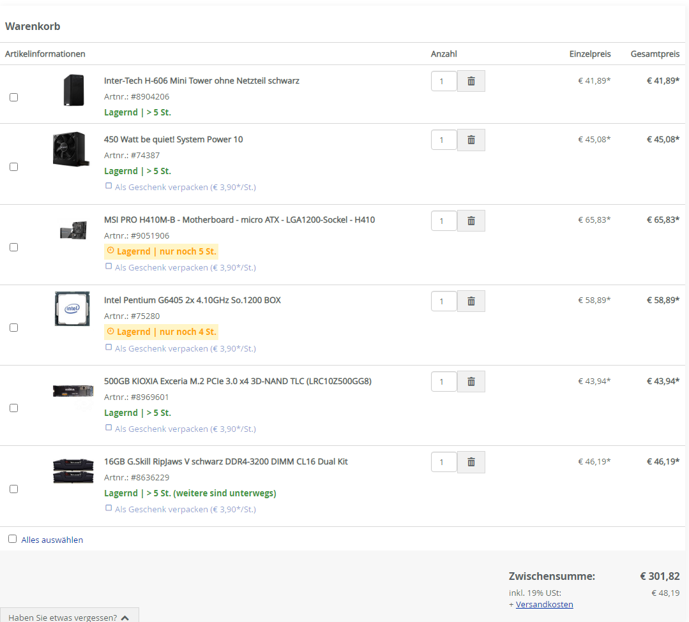This screenshot has width=689, height=622.
Task: Click the Gesamtpreis € 65,83 value
Action: click(663, 220)
